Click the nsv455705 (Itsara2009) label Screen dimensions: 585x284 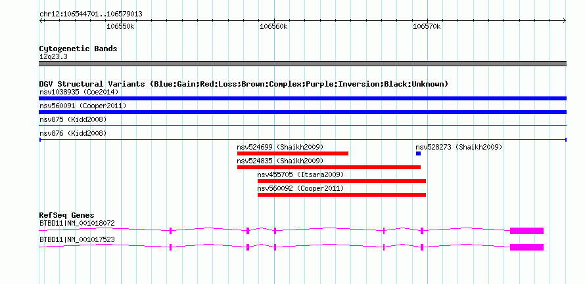[x=300, y=174]
